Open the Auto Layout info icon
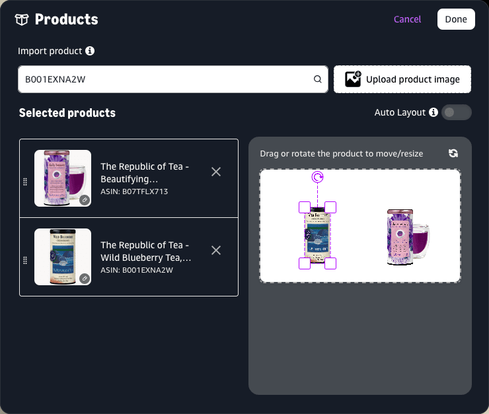 (433, 112)
